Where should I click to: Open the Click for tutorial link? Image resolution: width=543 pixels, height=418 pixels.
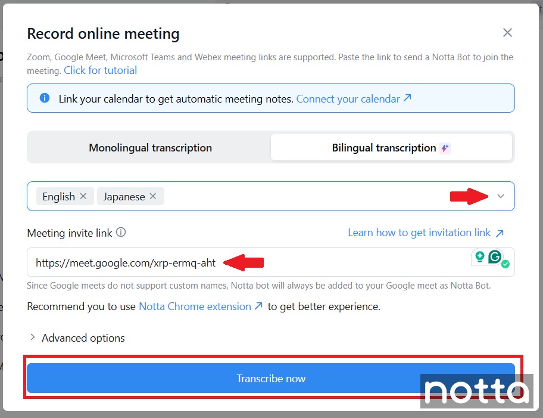pos(100,70)
